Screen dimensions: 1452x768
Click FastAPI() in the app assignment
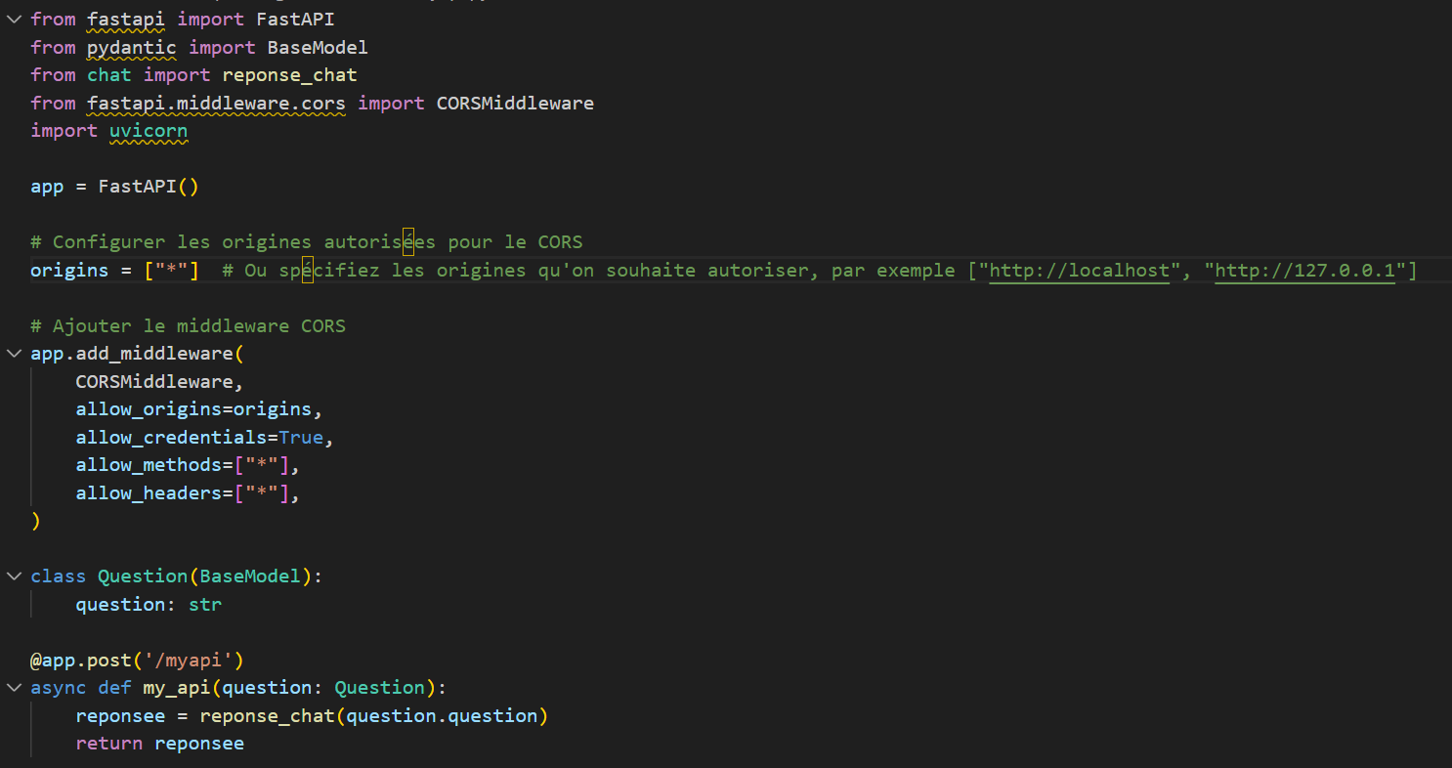click(148, 187)
